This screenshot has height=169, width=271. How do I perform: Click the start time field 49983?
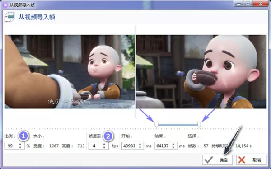click(x=130, y=146)
